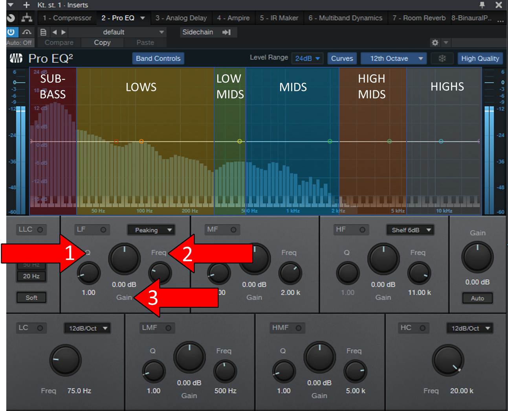Enable the LLC band
Viewport: 508px width, 411px height.
[40, 230]
